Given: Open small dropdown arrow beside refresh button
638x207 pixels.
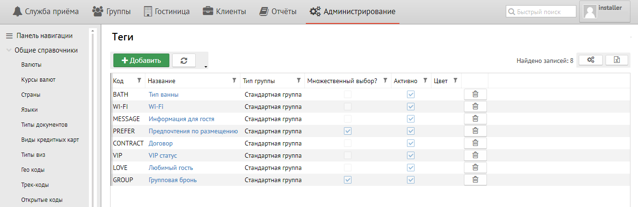Looking at the screenshot, I should (x=206, y=67).
